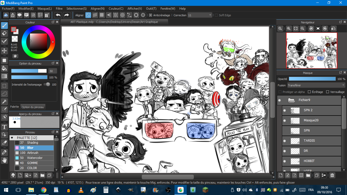
Task: Hide the SPN 2 layer
Action: tap(285, 110)
